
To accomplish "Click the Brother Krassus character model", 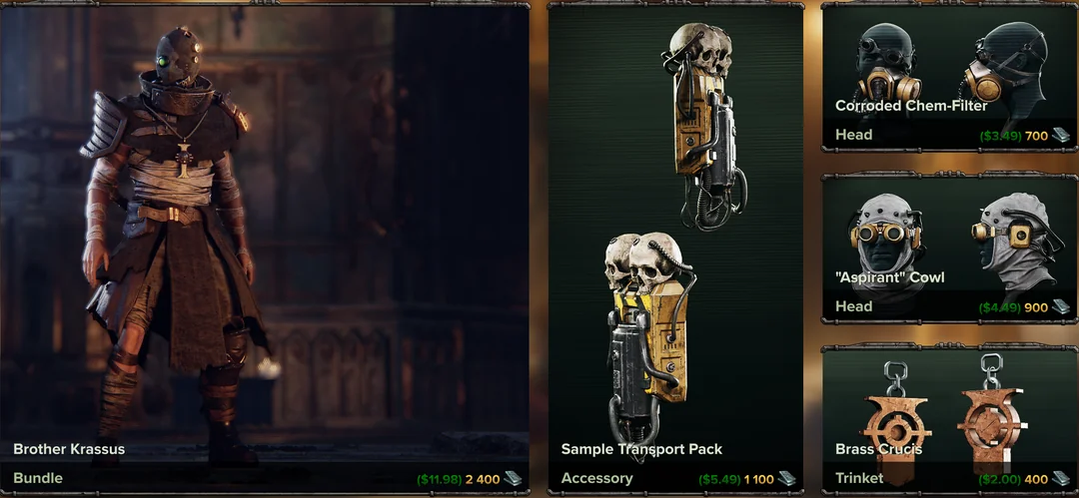I will [172, 248].
